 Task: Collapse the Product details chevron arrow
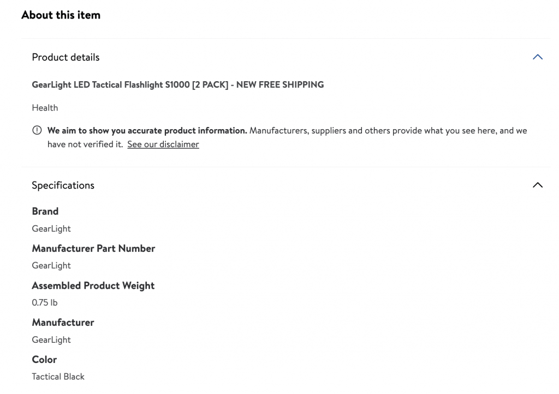[537, 57]
